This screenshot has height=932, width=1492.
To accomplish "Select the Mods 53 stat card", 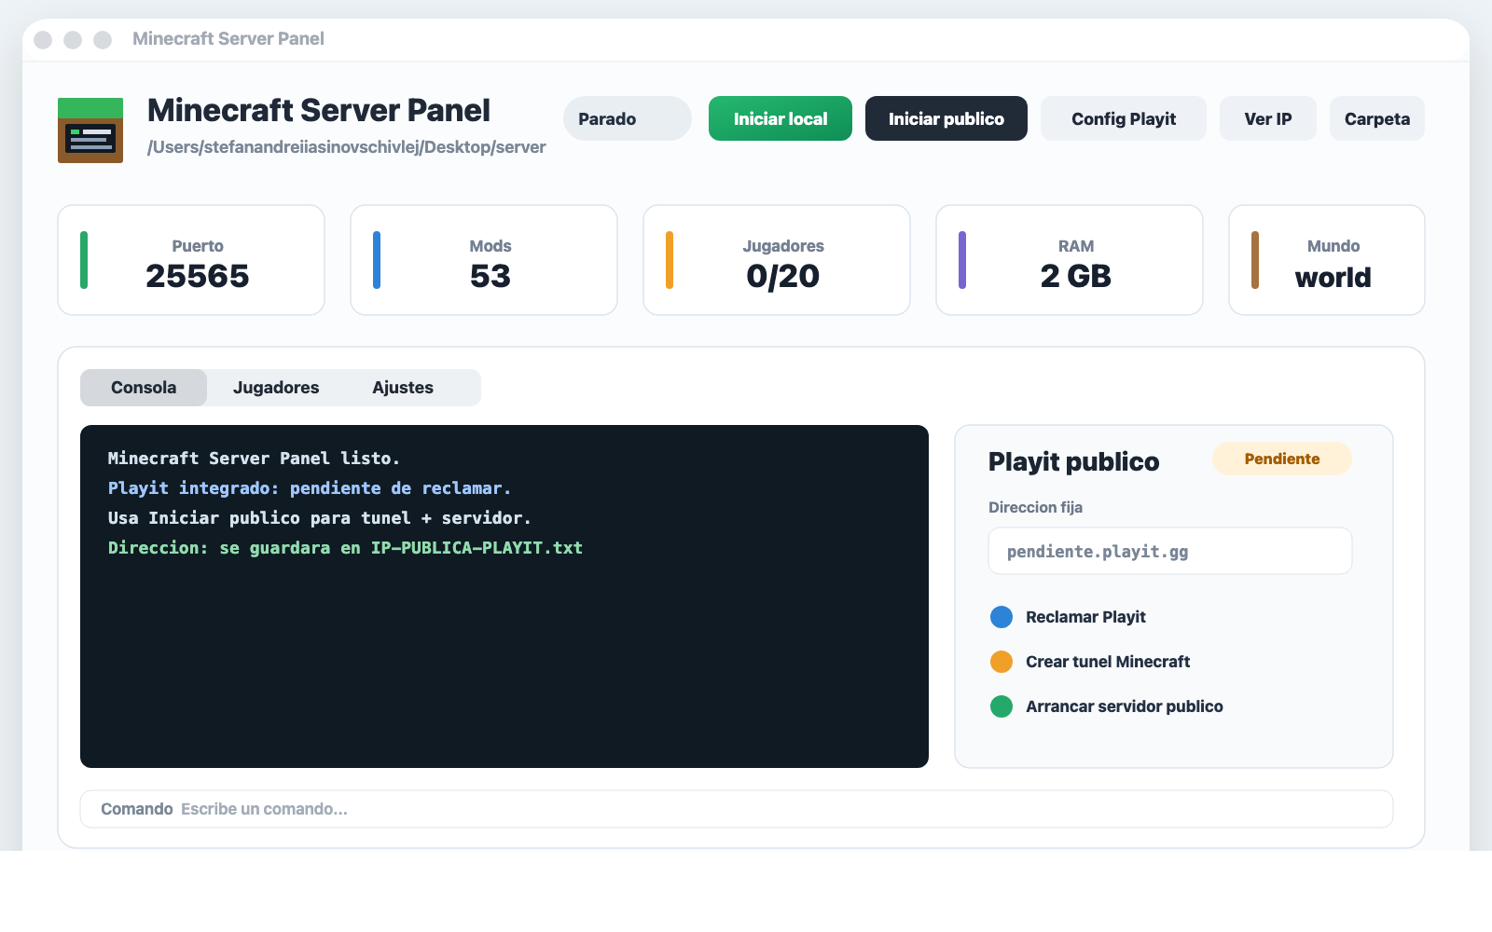I will pos(484,260).
